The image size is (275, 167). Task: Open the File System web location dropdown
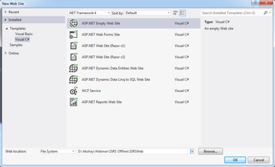(x=57, y=151)
